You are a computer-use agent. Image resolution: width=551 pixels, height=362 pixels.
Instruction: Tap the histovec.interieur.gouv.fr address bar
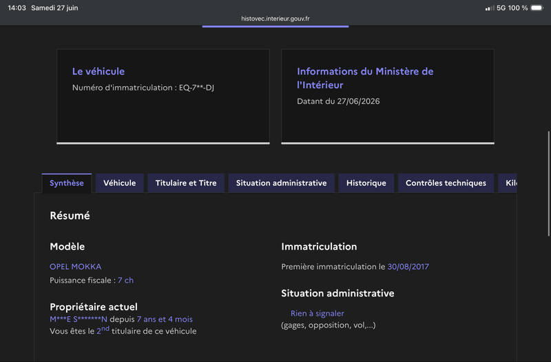(275, 19)
